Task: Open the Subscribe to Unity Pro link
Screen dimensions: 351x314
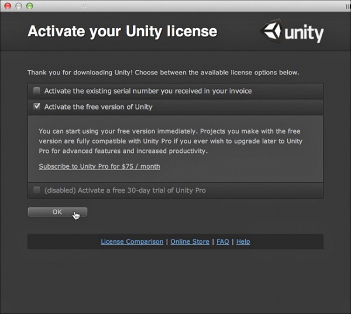Action: coord(99,166)
